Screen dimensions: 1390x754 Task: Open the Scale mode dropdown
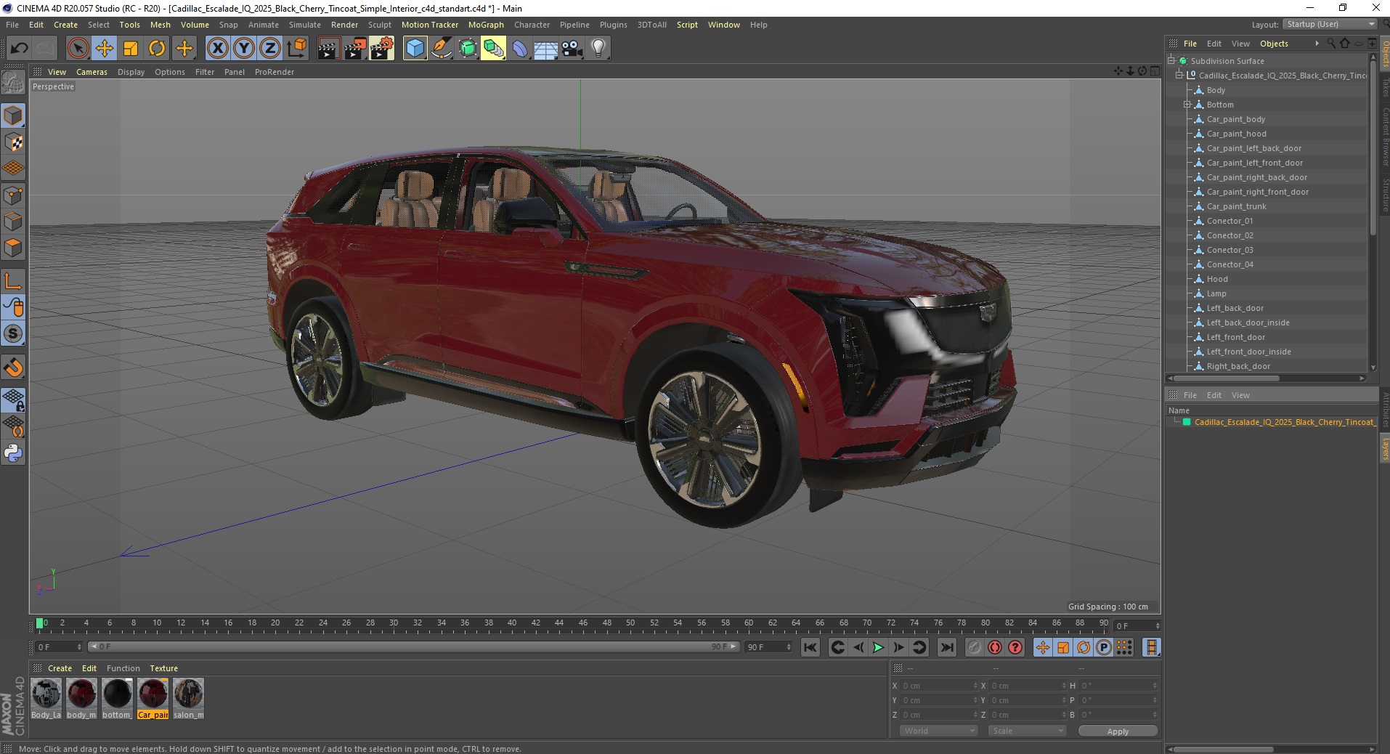(1027, 731)
